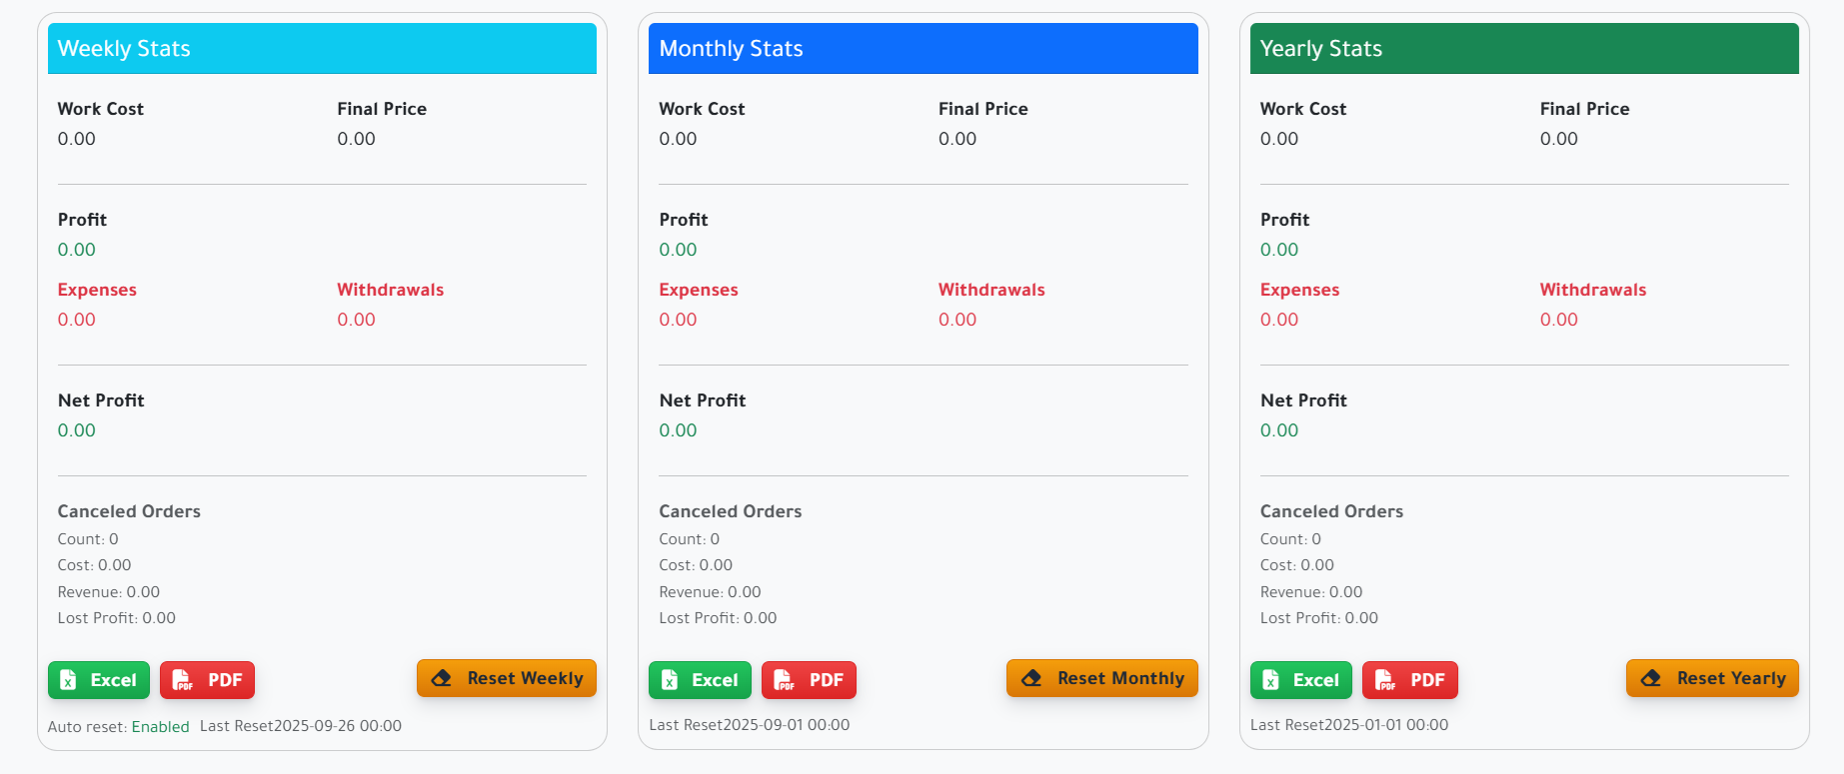Click the Excel file icon in Weekly card
Viewport: 1844px width, 774px height.
point(68,680)
